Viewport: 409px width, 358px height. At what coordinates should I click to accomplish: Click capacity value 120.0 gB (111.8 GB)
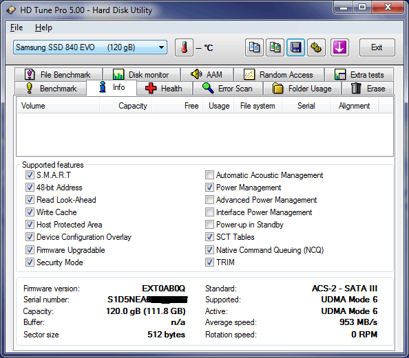click(x=146, y=311)
